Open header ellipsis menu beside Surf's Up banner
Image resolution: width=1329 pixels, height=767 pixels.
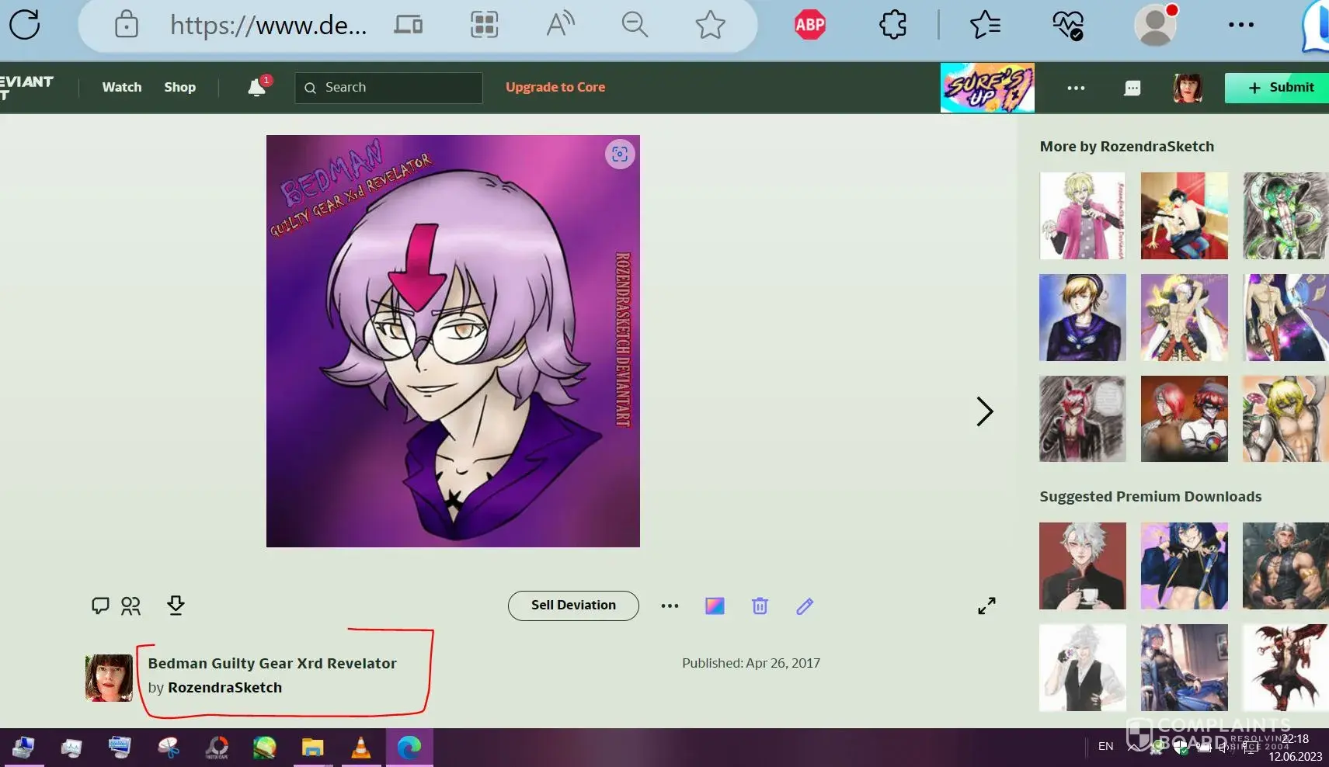click(x=1076, y=88)
